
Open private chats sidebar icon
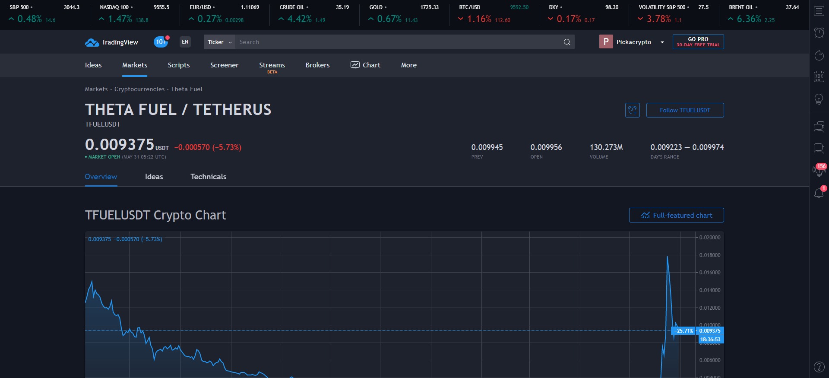coord(819,149)
